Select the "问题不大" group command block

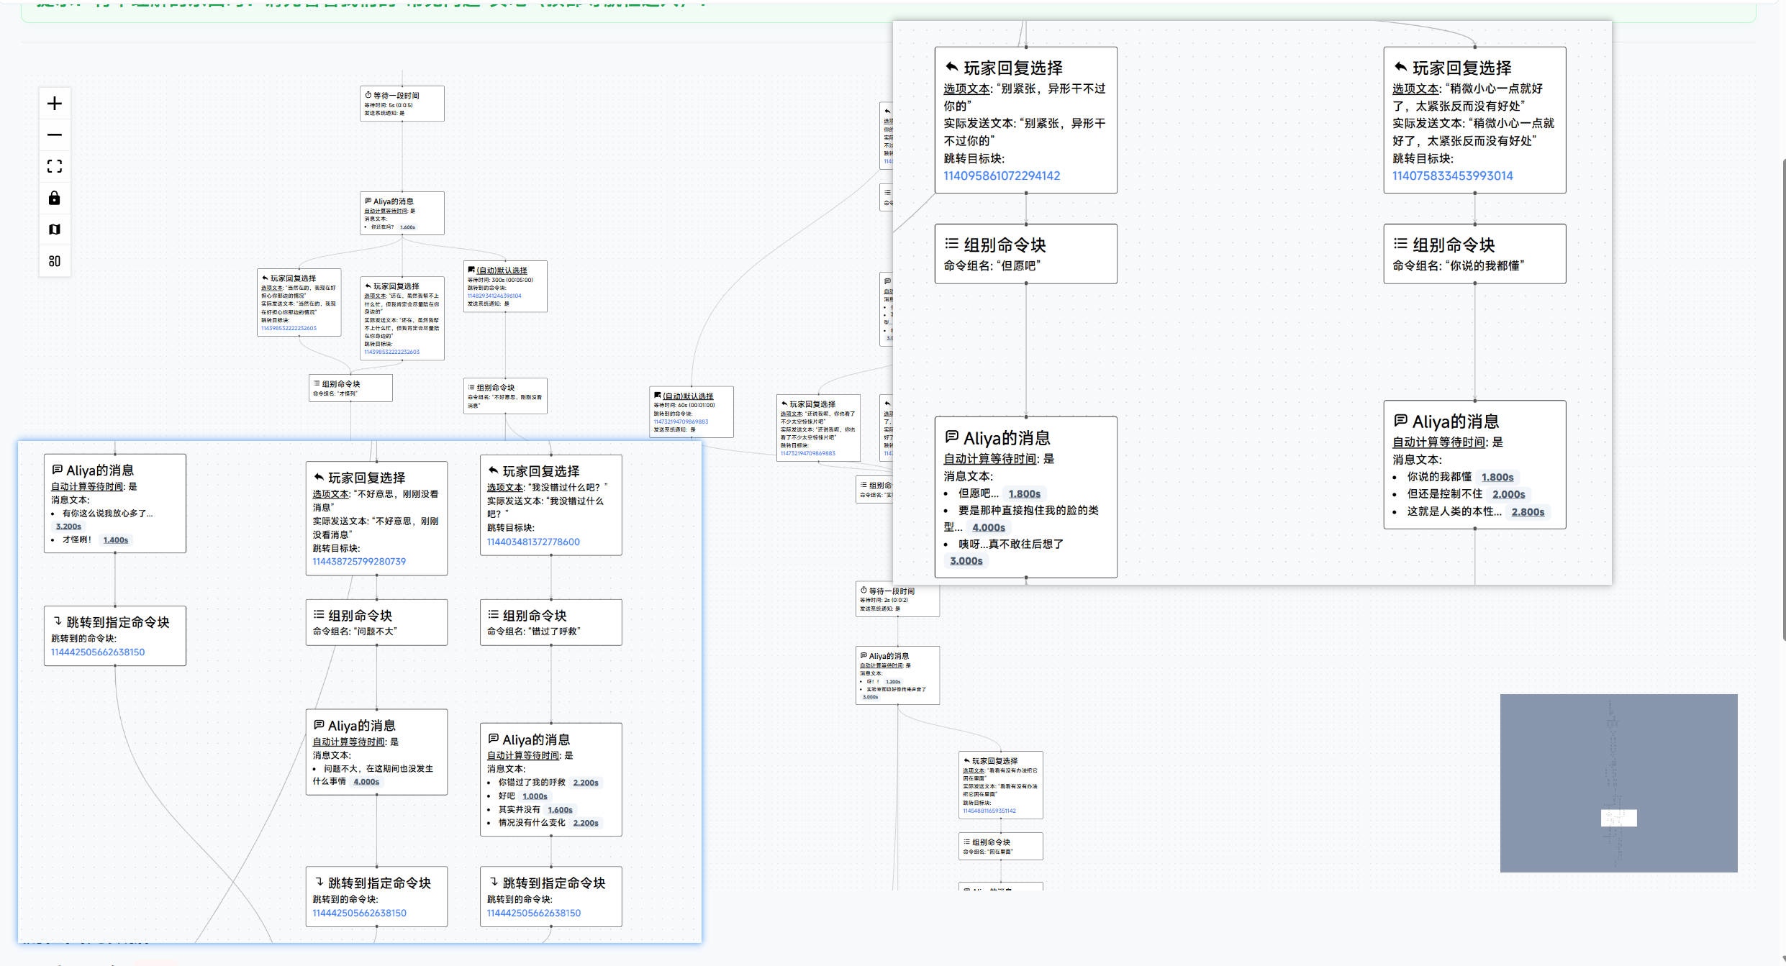376,622
